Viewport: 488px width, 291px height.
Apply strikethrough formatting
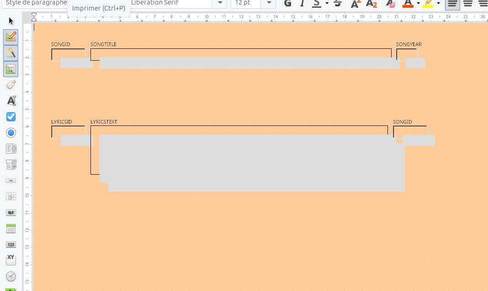337,3
